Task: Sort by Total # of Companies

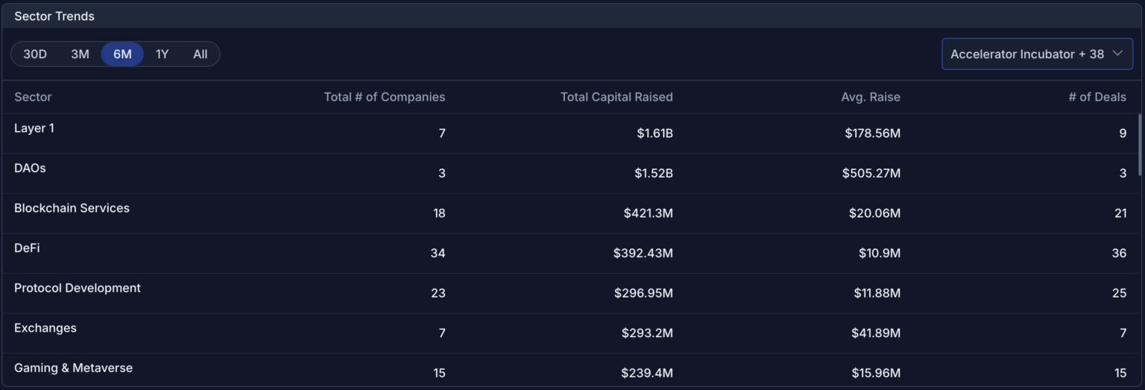Action: (x=384, y=97)
